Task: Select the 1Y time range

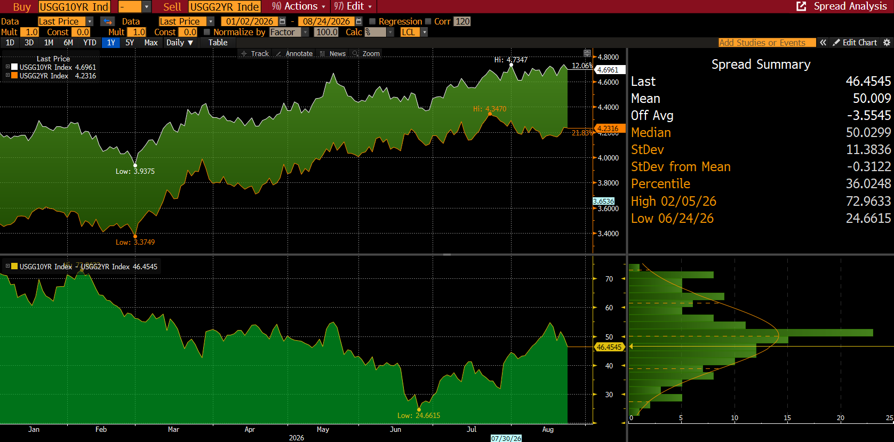Action: 111,43
